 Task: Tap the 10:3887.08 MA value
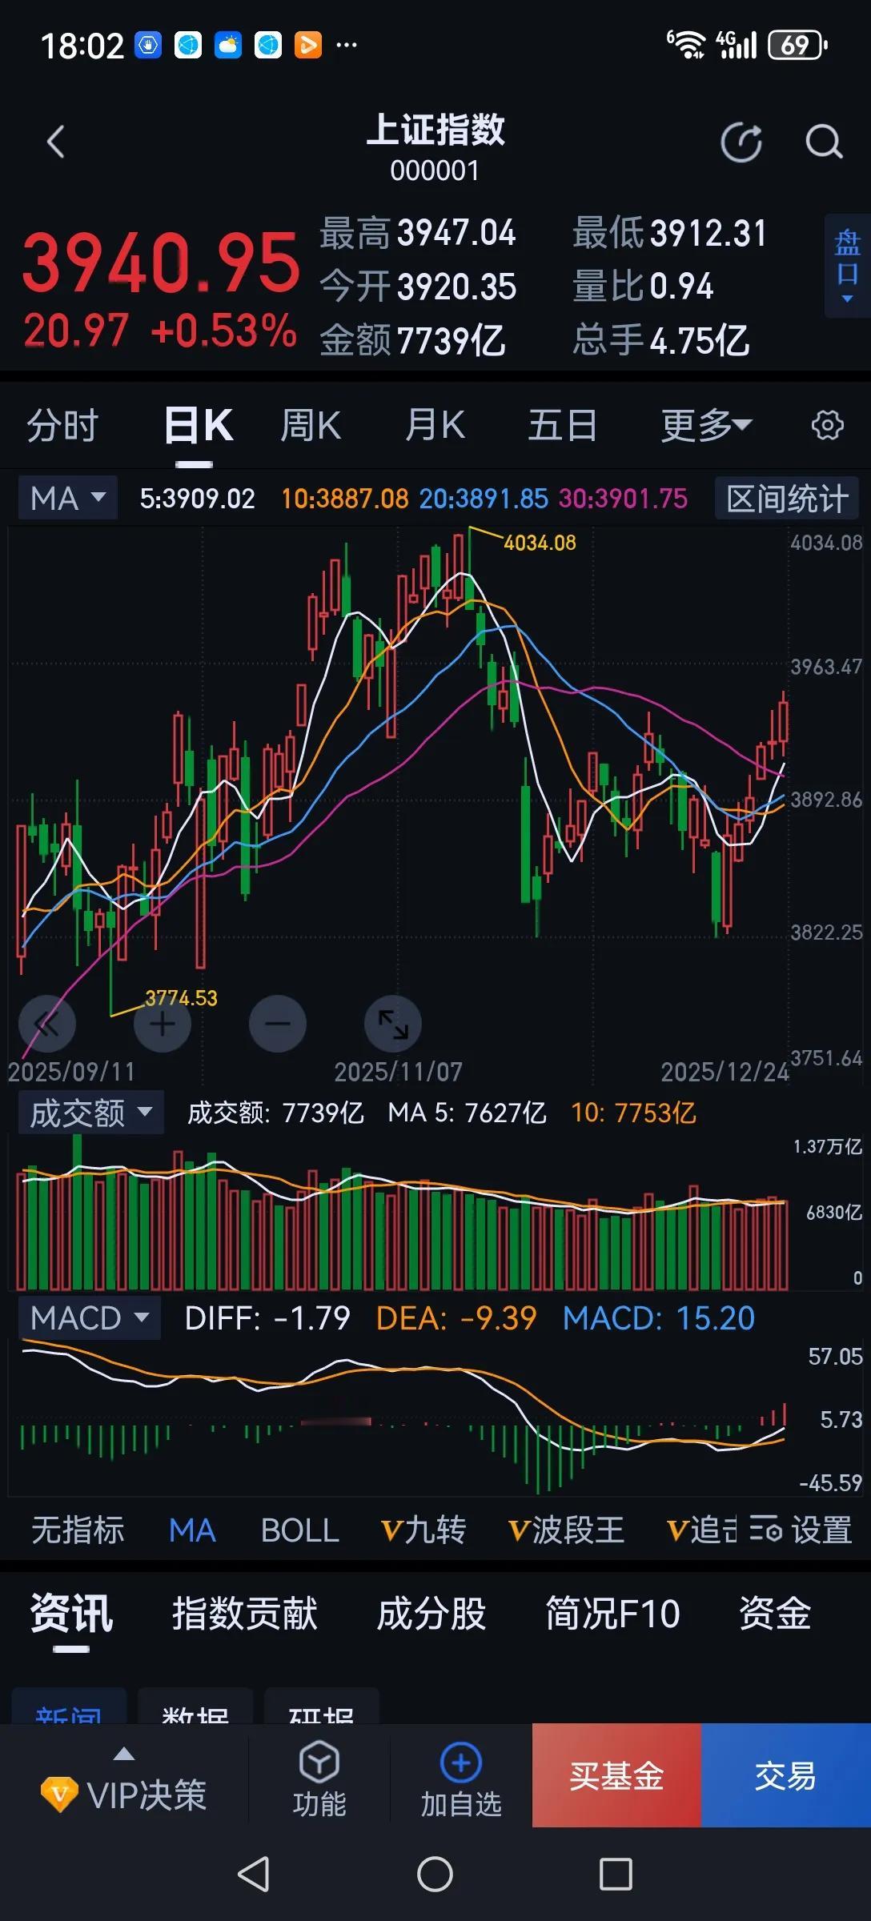pos(344,499)
